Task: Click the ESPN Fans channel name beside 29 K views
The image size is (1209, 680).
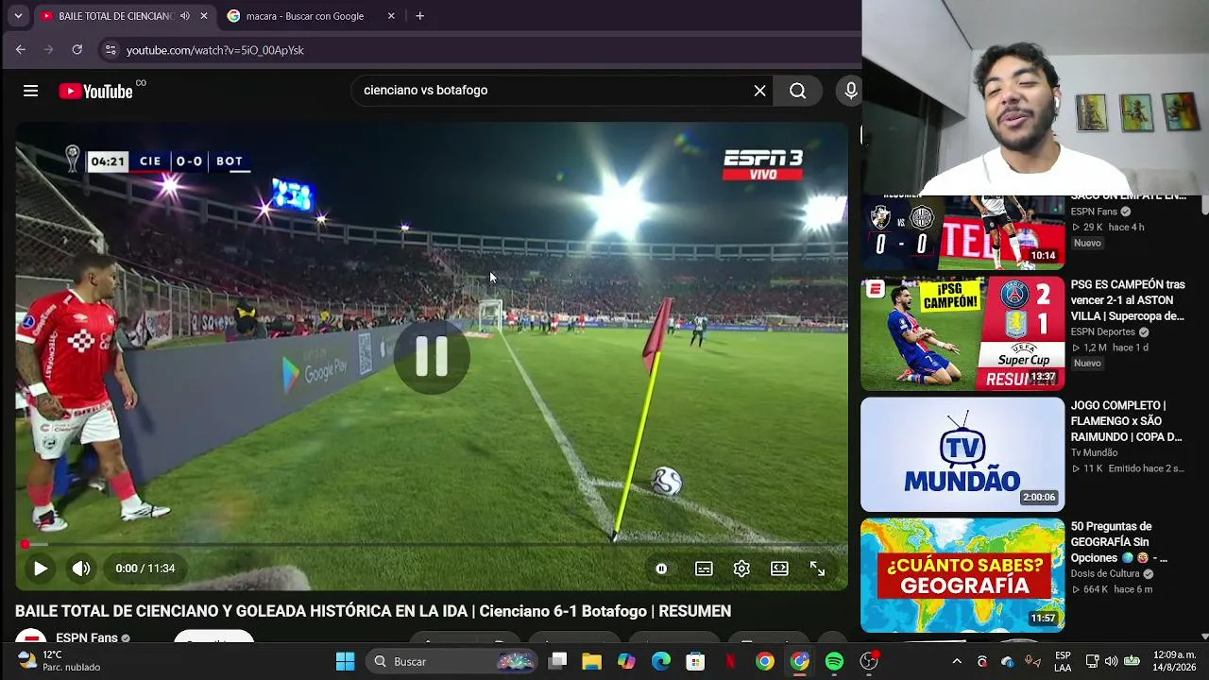Action: coord(1094,212)
